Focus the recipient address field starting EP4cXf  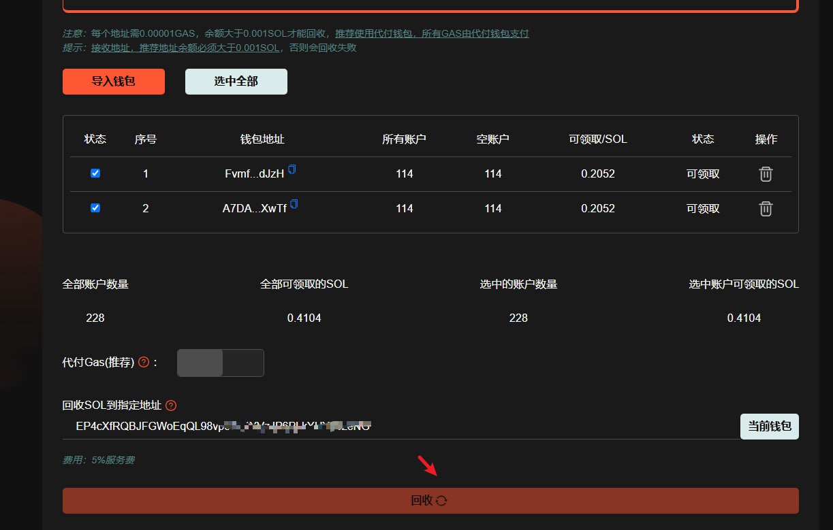click(401, 427)
